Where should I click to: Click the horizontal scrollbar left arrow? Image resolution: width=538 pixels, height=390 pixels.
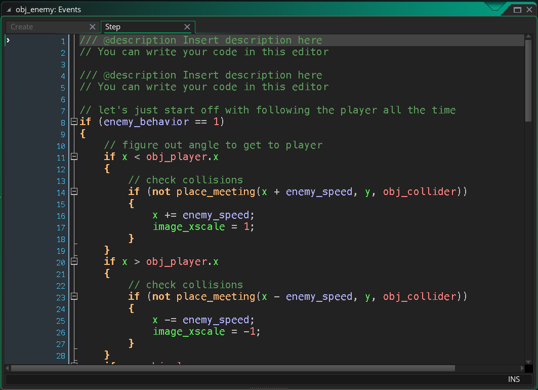pyautogui.click(x=8, y=368)
